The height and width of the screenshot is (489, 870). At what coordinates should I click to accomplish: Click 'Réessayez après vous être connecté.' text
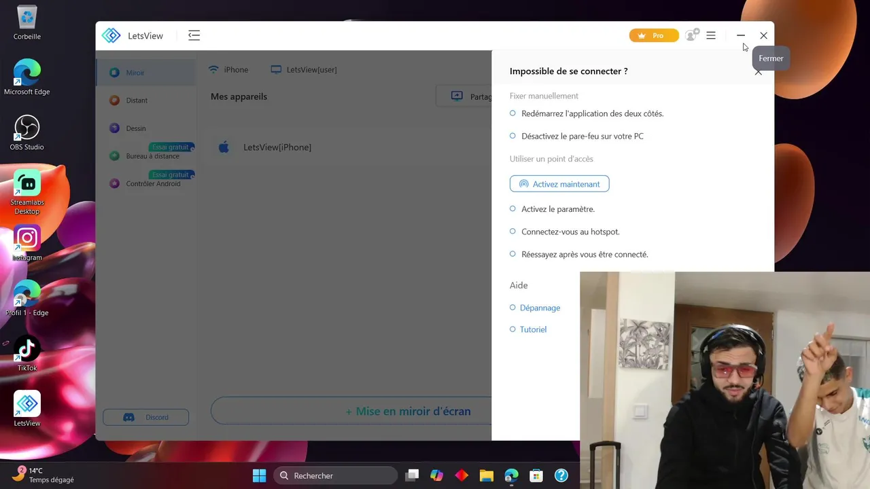tap(585, 254)
